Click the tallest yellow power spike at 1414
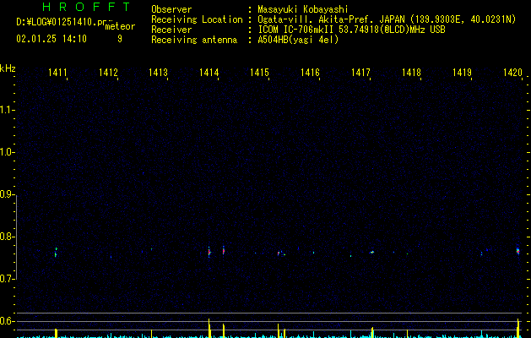531x338 pixels. 209,328
